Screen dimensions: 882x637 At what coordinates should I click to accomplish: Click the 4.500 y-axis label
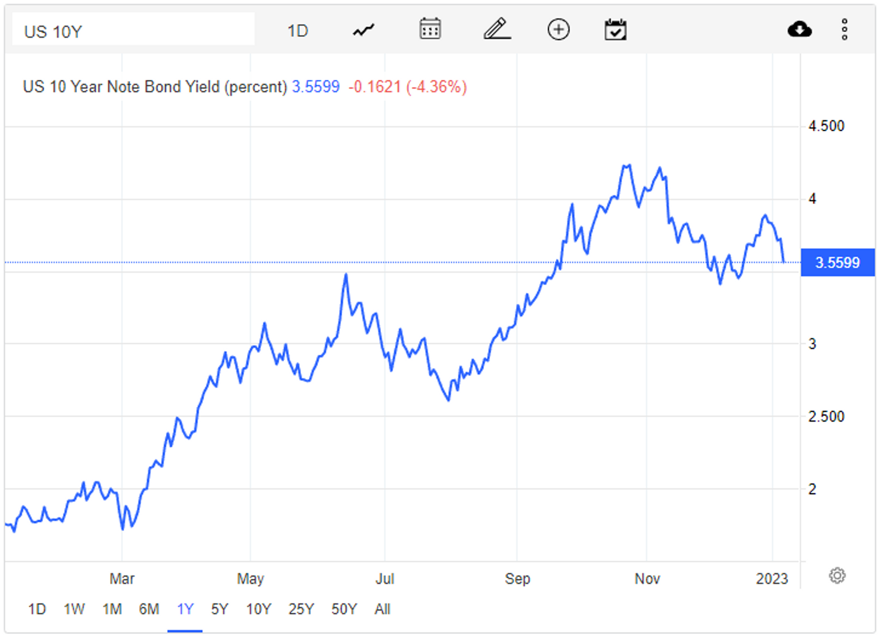pos(826,126)
